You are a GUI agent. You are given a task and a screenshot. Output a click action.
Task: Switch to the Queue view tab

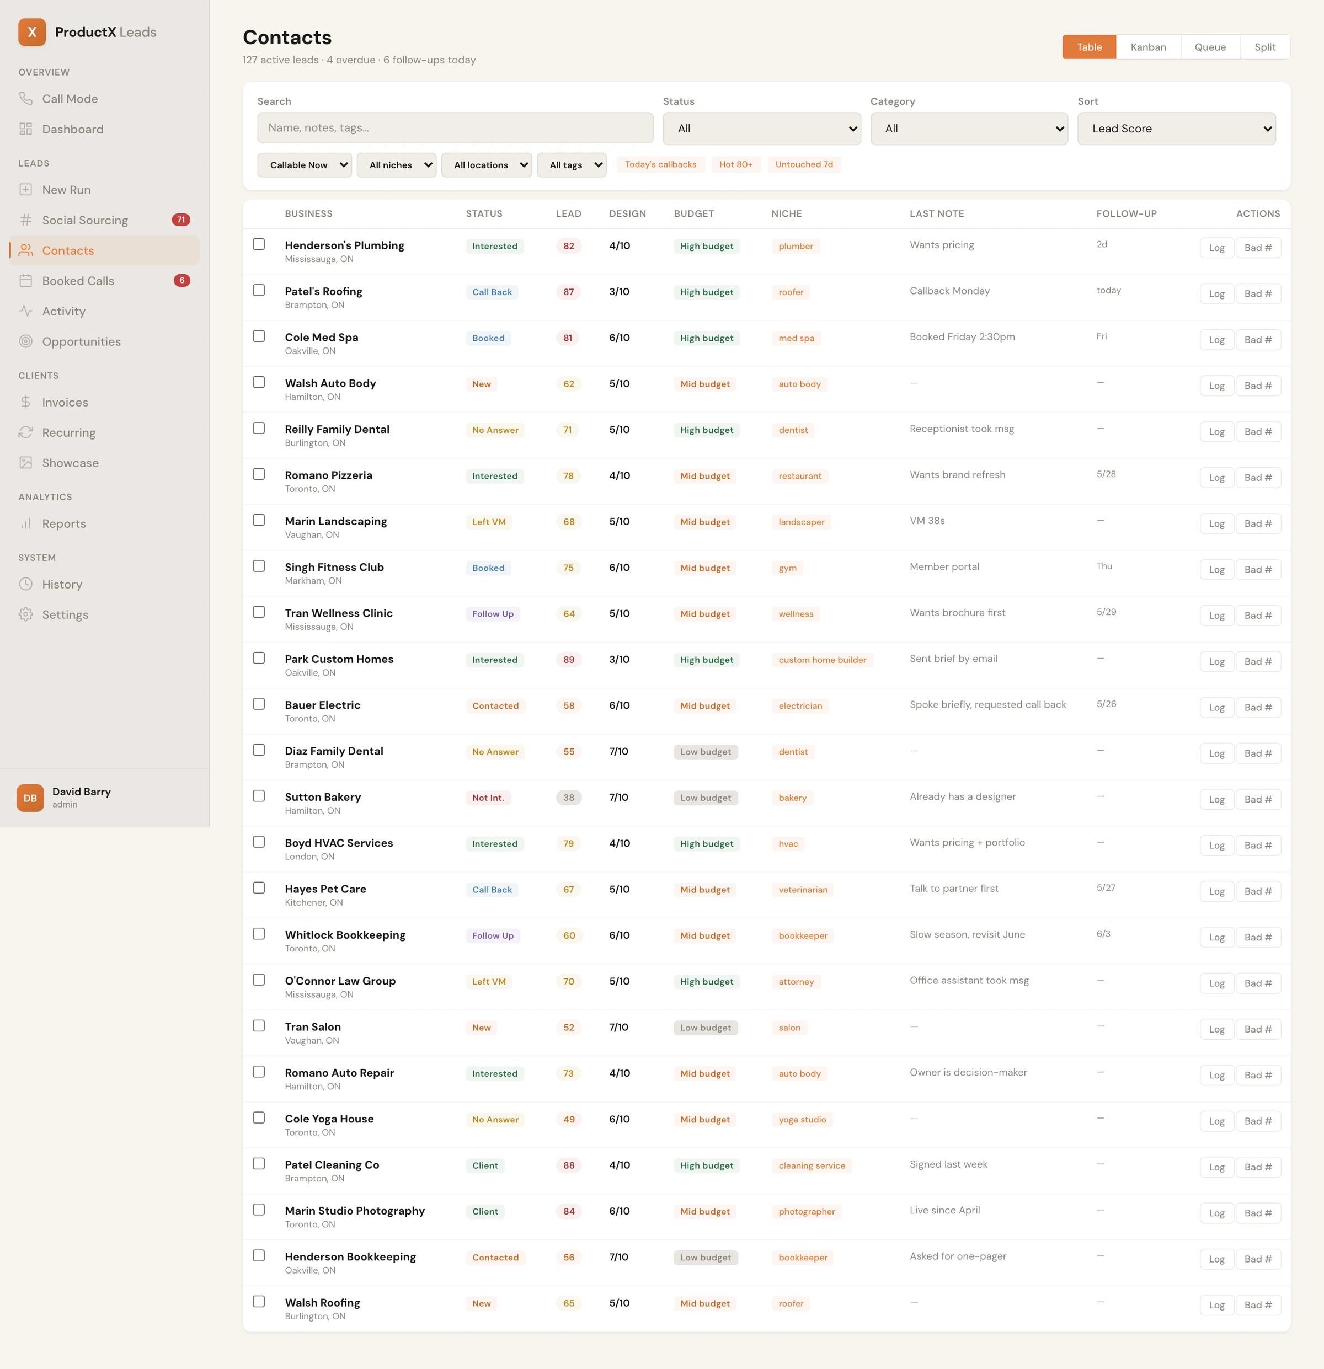pyautogui.click(x=1210, y=47)
